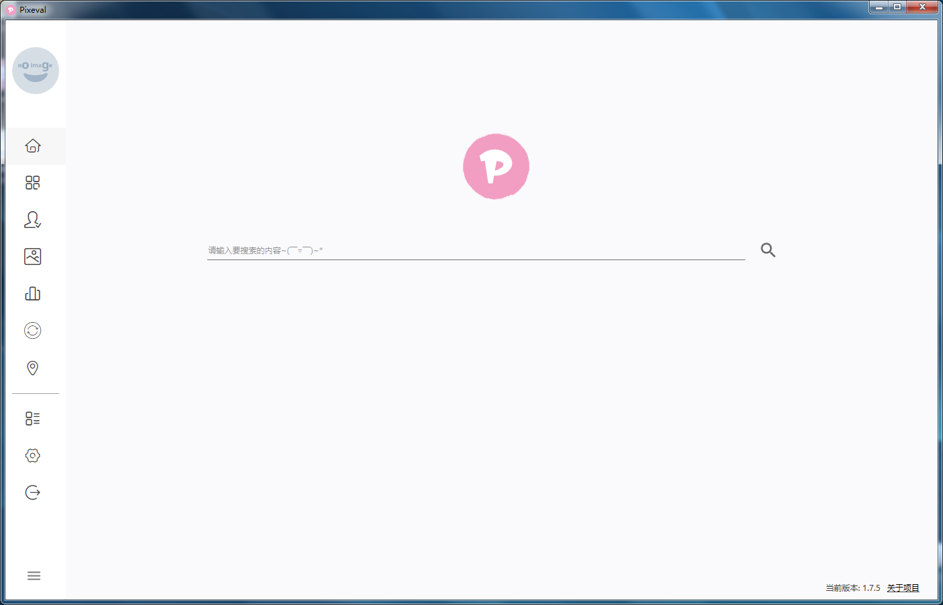
Task: Open the circular refresh/updates icon
Action: pos(33,331)
